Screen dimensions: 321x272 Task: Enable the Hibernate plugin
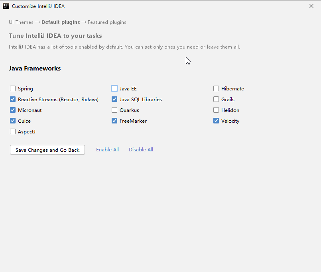tap(216, 88)
